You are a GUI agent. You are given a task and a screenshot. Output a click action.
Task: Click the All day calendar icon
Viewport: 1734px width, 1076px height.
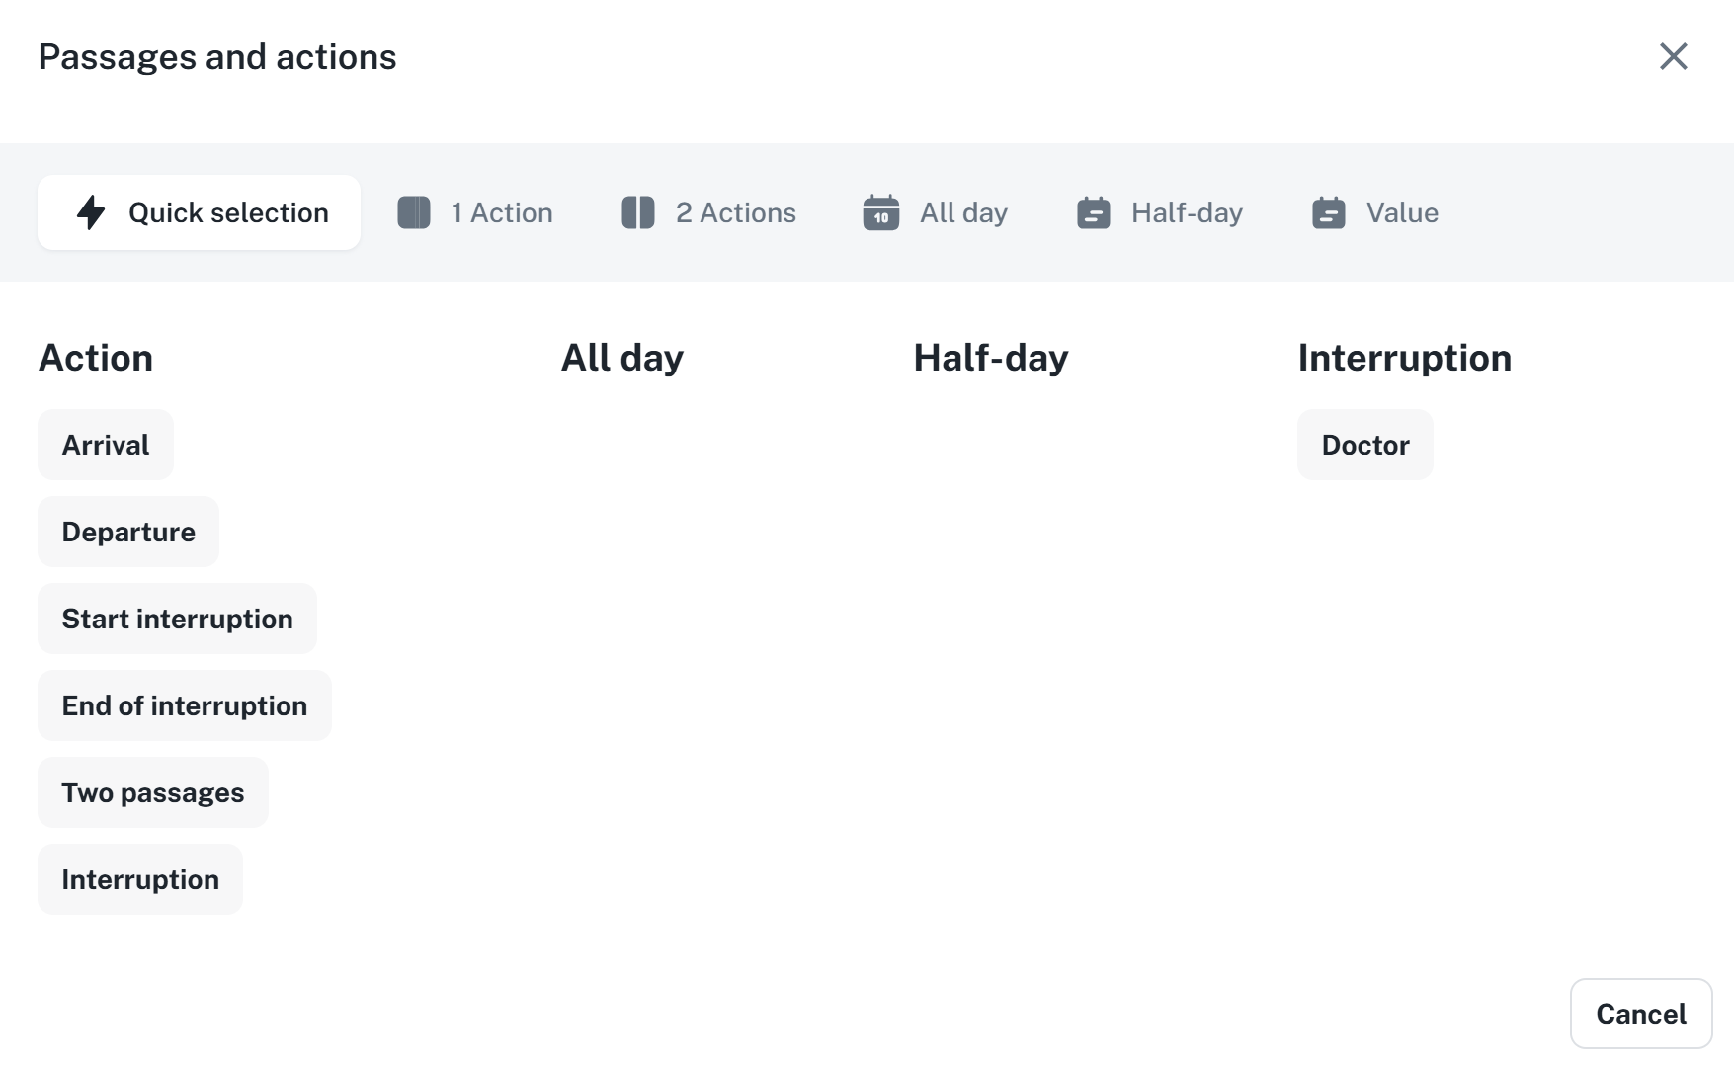[x=880, y=212]
